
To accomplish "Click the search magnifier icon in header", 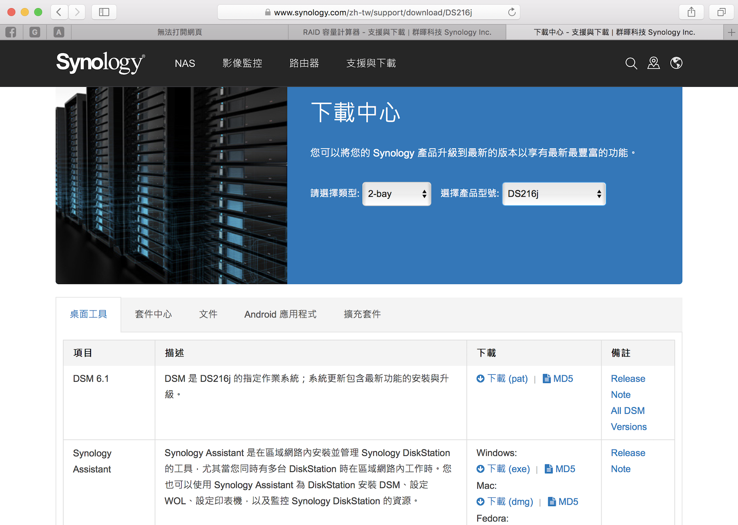I will click(x=631, y=63).
